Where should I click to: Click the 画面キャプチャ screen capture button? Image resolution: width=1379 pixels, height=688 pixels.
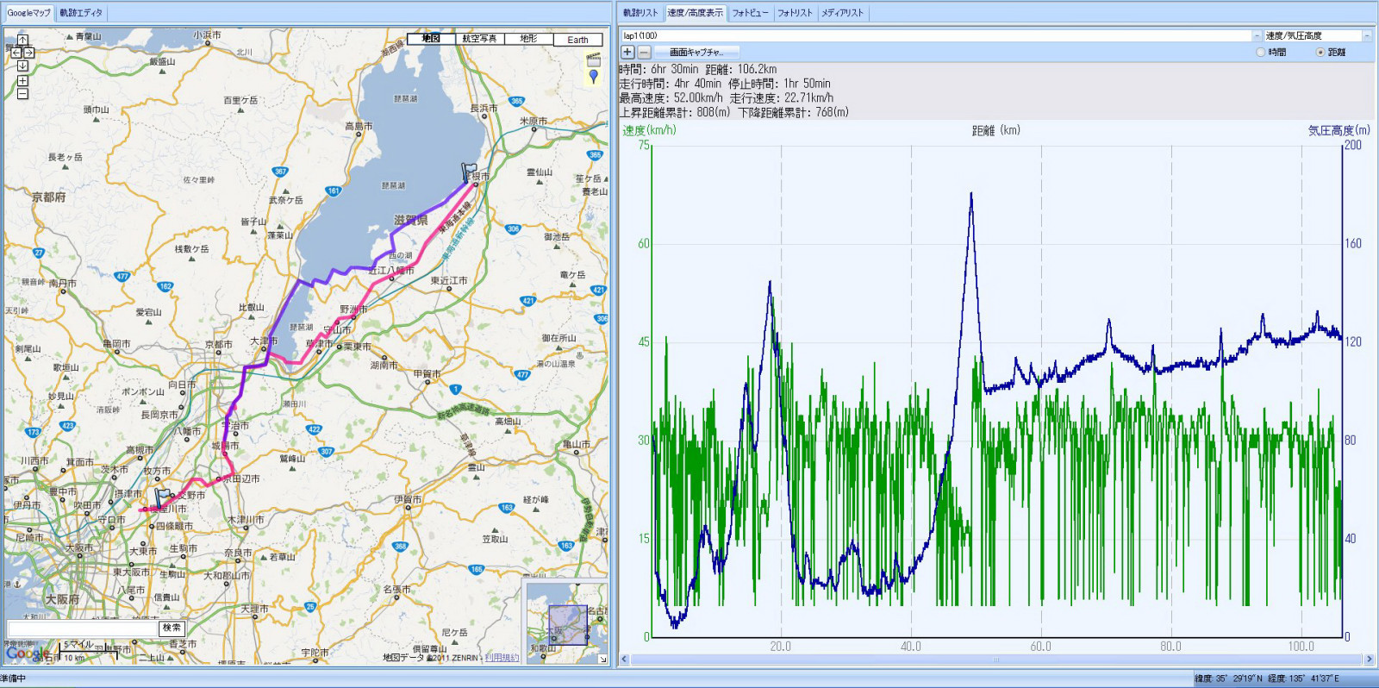(x=696, y=53)
